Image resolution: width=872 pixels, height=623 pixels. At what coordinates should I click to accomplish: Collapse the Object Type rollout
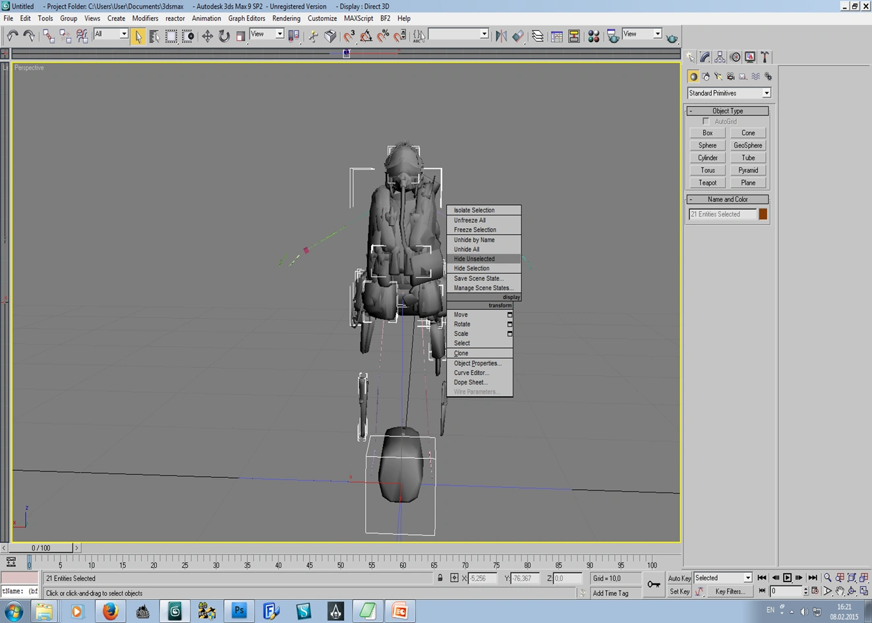pos(728,111)
